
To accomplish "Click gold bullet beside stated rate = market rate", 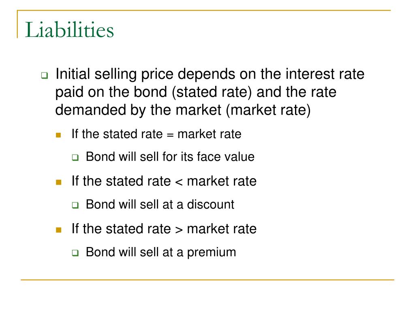I will pos(58,135).
